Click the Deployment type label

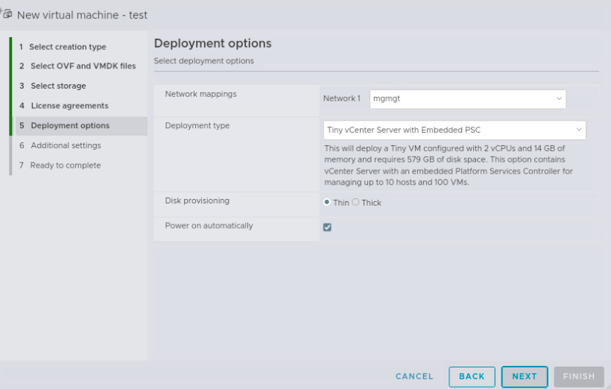197,125
